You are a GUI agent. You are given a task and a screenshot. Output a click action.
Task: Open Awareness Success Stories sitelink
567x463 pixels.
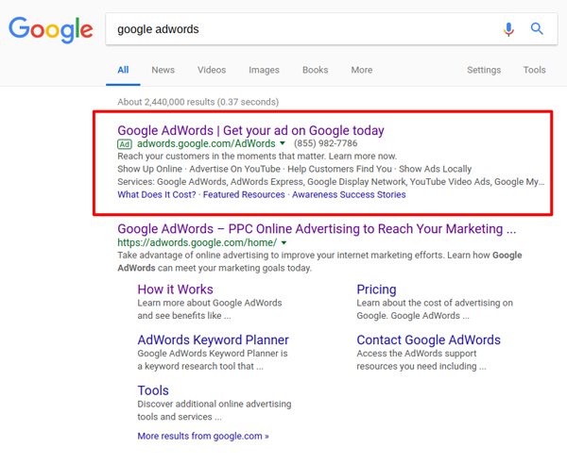click(x=349, y=194)
